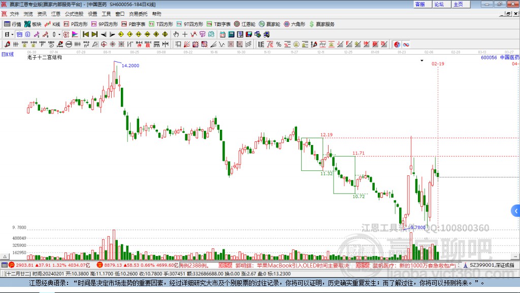Open the 9P四方形 tool
This screenshot has width=520, height=293.
pyautogui.click(x=105, y=24)
